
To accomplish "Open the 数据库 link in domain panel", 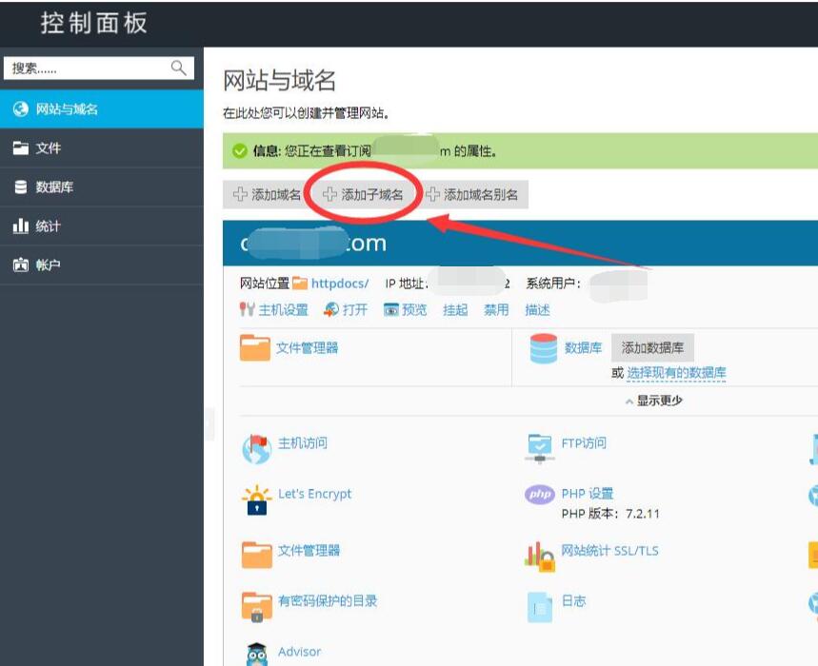I will pos(583,348).
